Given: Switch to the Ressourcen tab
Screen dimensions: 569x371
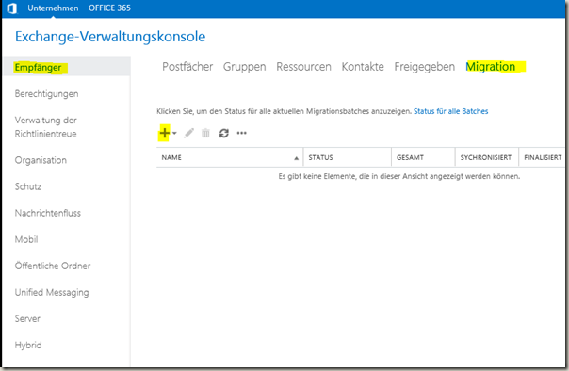Looking at the screenshot, I should (303, 67).
